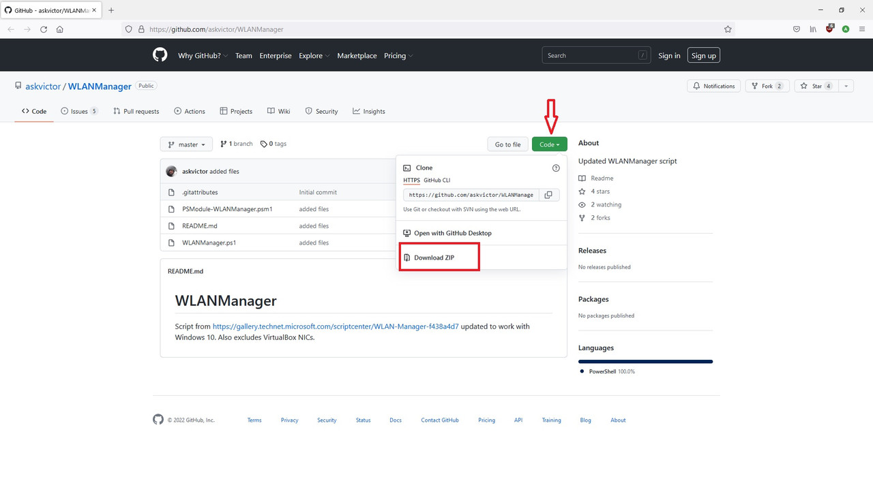Open the Wiki tab
Screen dimensions: 873x477
pyautogui.click(x=279, y=111)
